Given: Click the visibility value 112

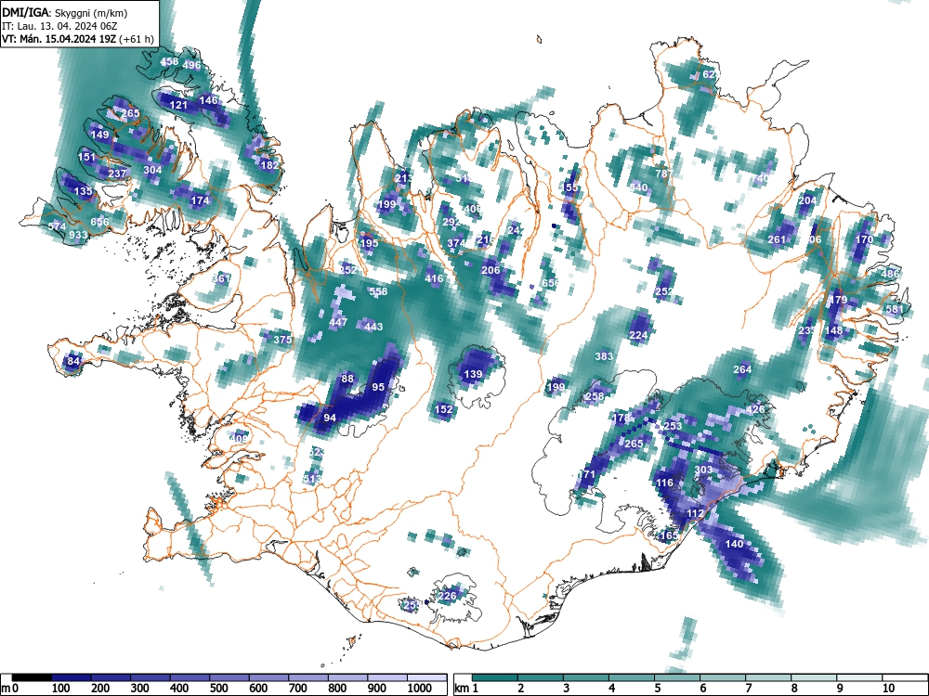Looking at the screenshot, I should [x=695, y=513].
